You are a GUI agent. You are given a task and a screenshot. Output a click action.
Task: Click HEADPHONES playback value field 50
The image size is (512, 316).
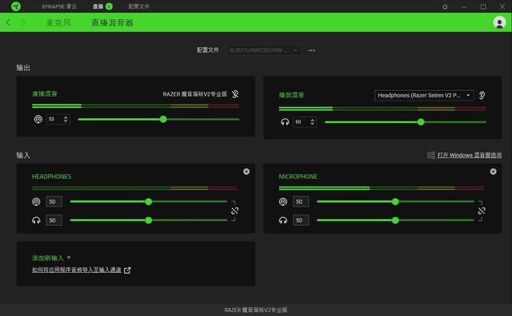pos(54,220)
